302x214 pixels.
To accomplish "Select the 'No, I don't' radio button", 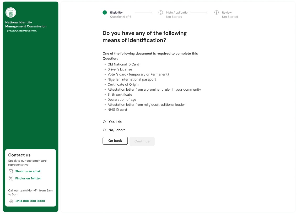I will tap(104, 130).
